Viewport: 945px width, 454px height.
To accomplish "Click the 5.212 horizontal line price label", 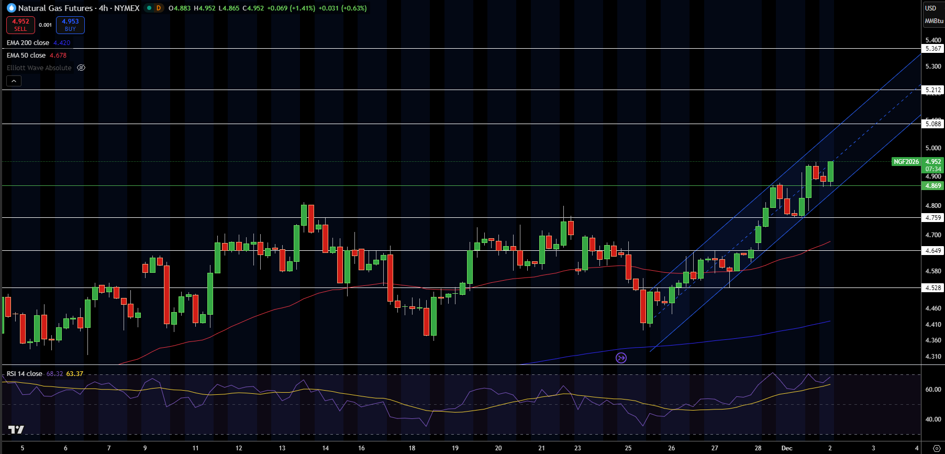I will click(x=933, y=90).
